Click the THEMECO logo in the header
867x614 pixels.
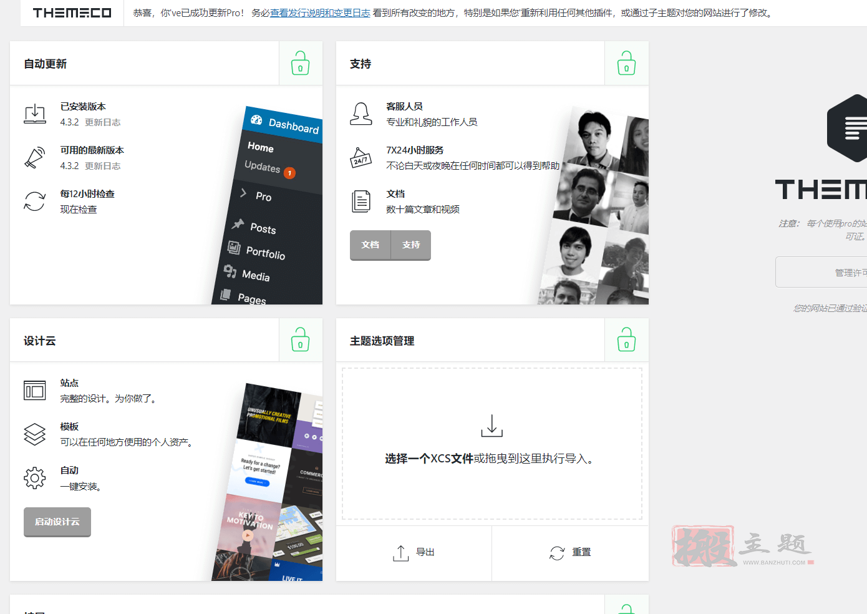[x=72, y=12]
